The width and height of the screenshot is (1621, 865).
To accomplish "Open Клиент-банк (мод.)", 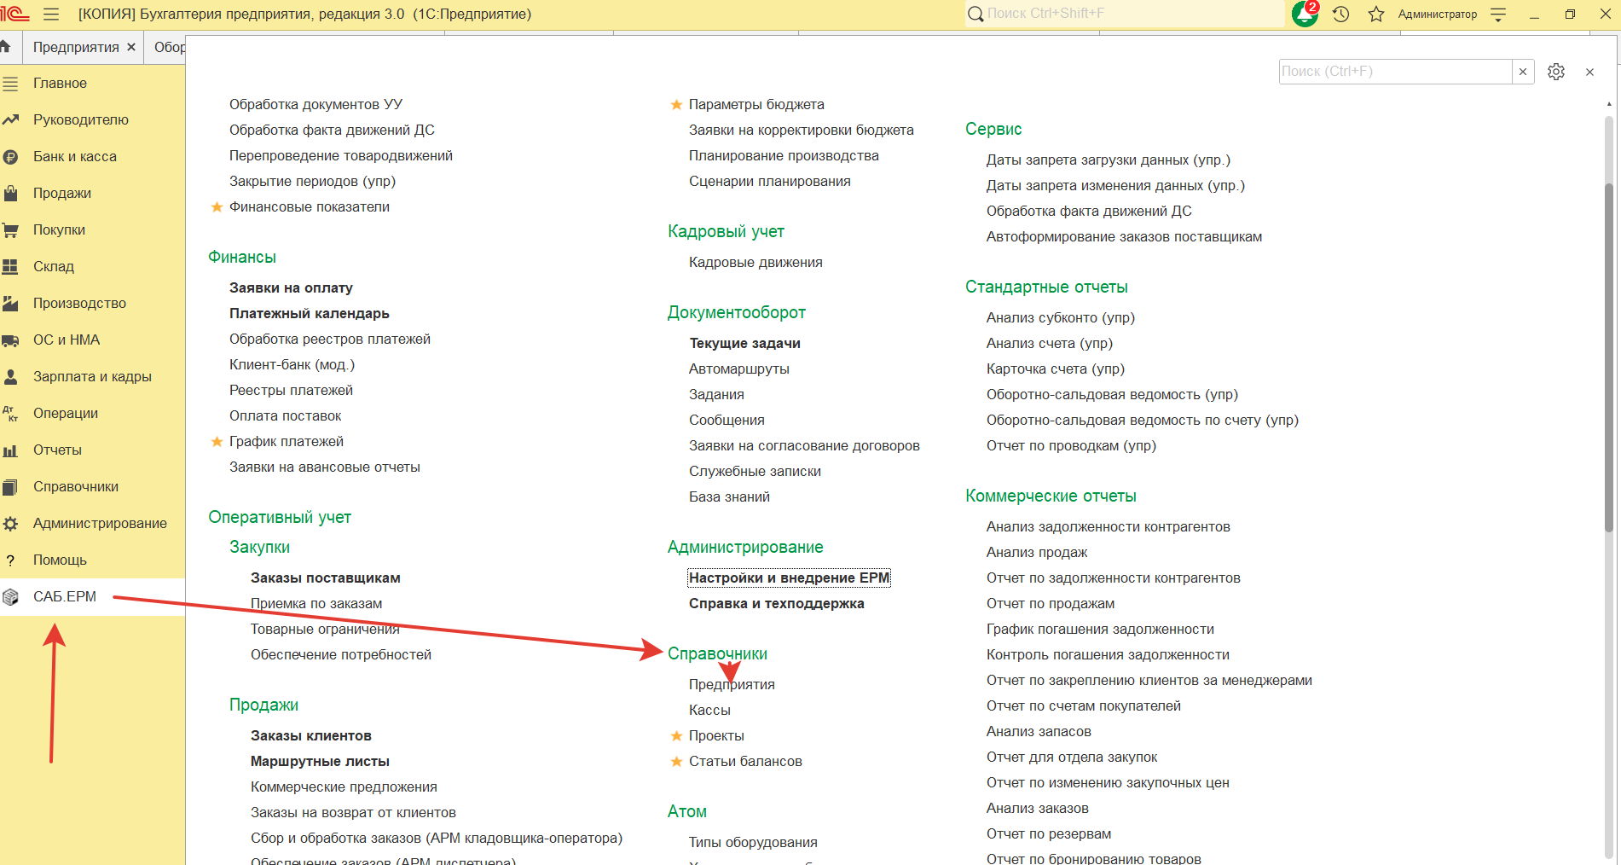I will tap(292, 365).
